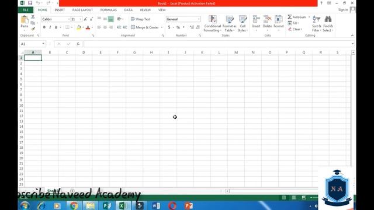Decrease indent
The width and height of the screenshot is (374, 210).
click(x=119, y=27)
